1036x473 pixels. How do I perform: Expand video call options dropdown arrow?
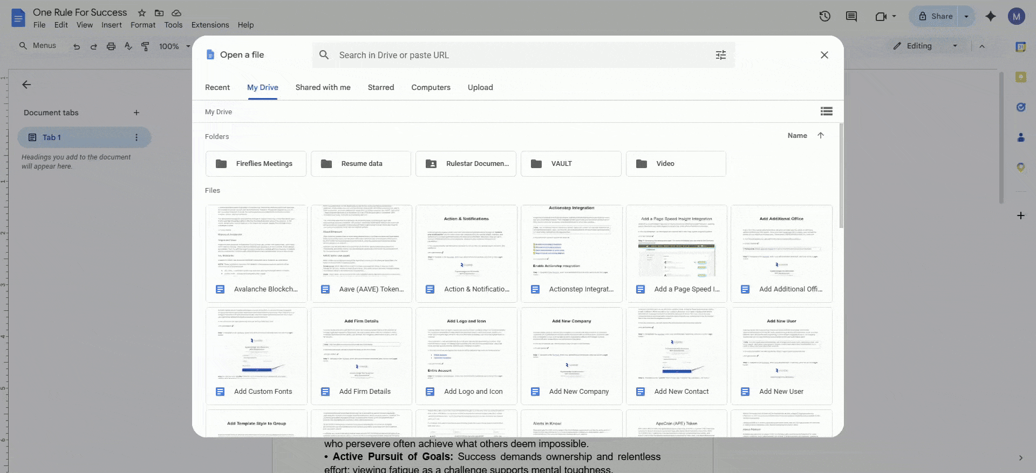click(894, 16)
